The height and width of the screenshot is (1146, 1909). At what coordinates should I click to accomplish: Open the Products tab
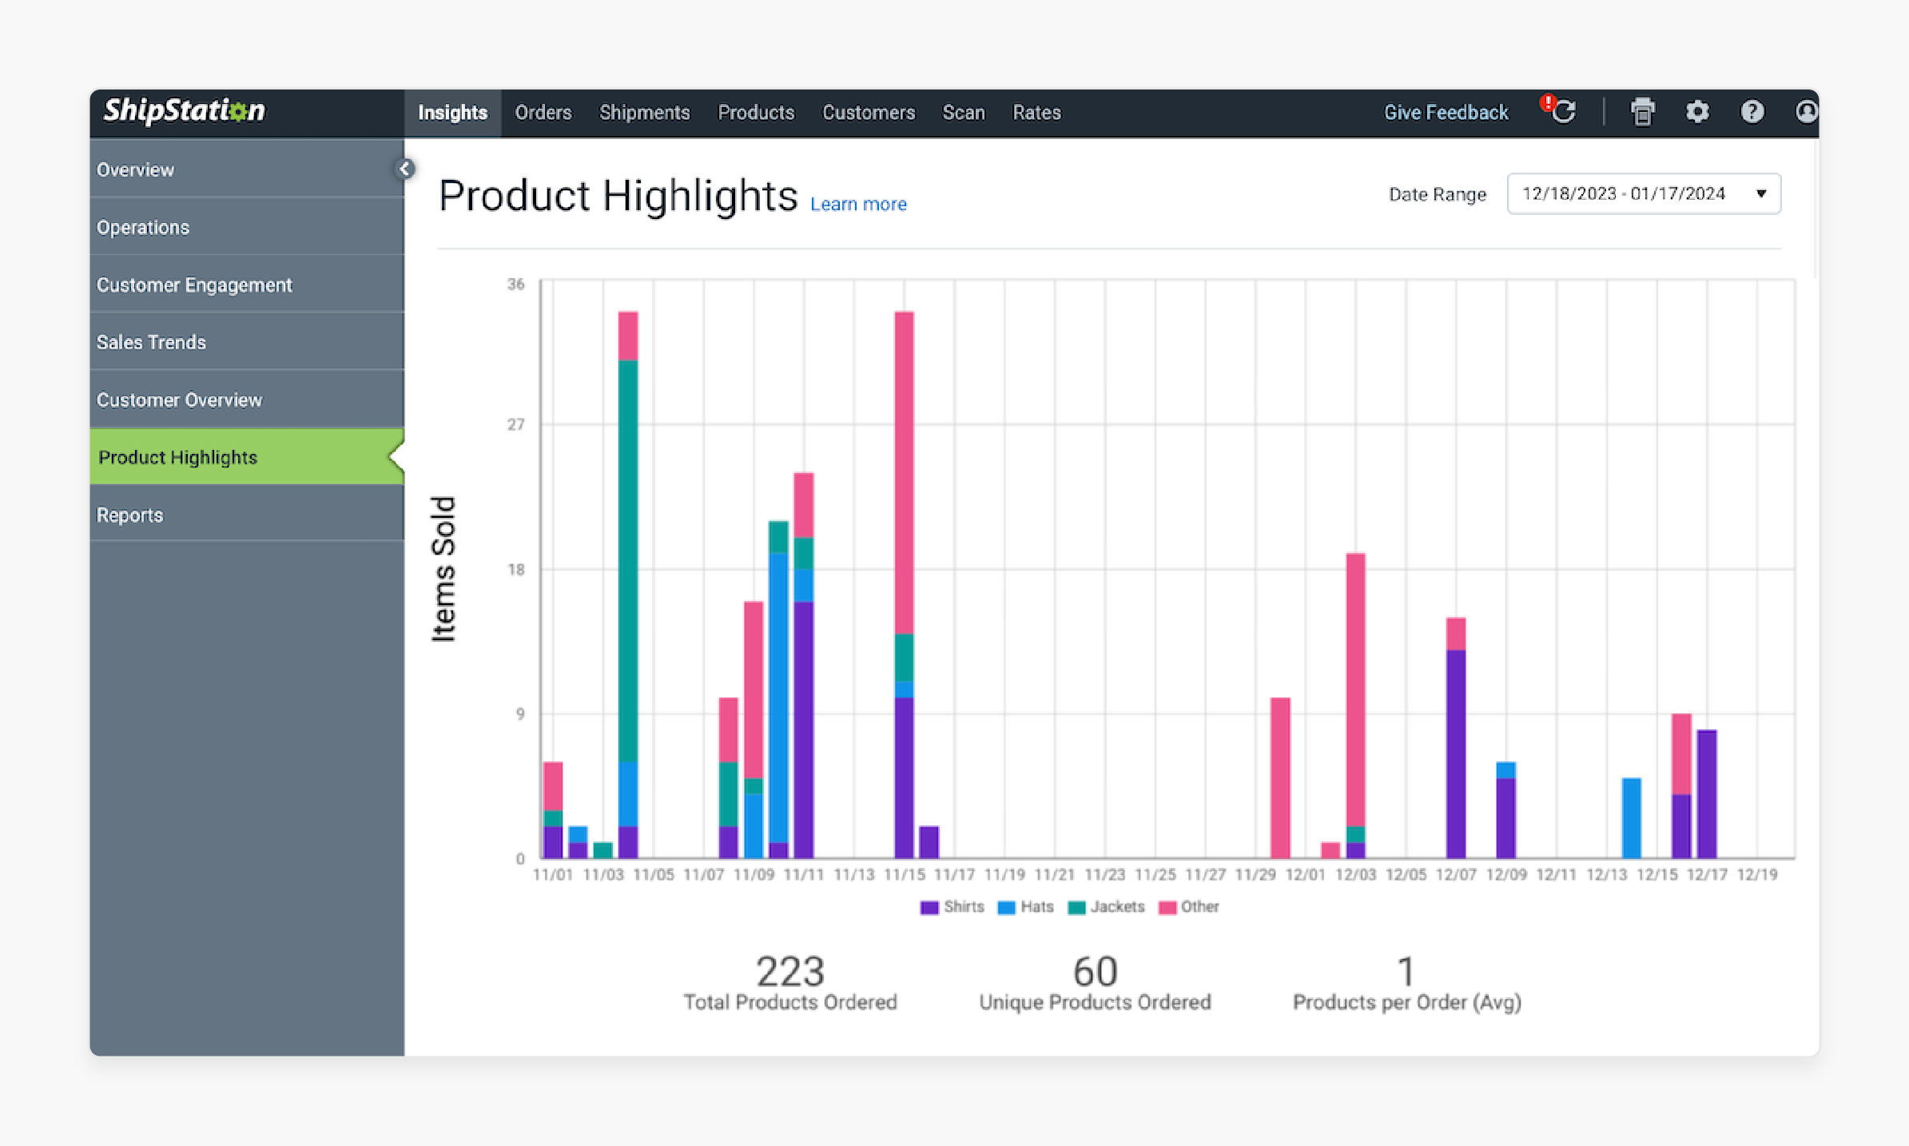coord(756,113)
